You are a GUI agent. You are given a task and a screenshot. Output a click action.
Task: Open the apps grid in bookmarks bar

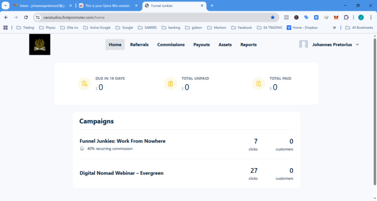(6, 28)
